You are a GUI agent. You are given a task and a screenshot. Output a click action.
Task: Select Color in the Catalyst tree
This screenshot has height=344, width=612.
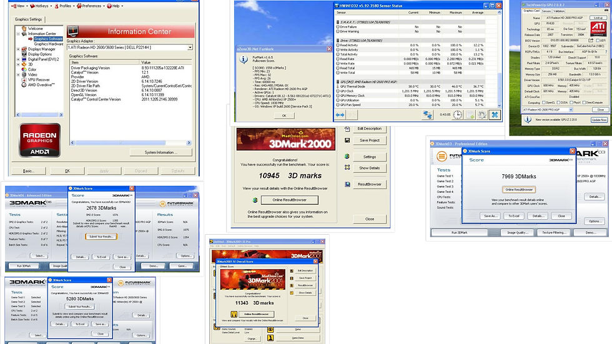[x=32, y=69]
